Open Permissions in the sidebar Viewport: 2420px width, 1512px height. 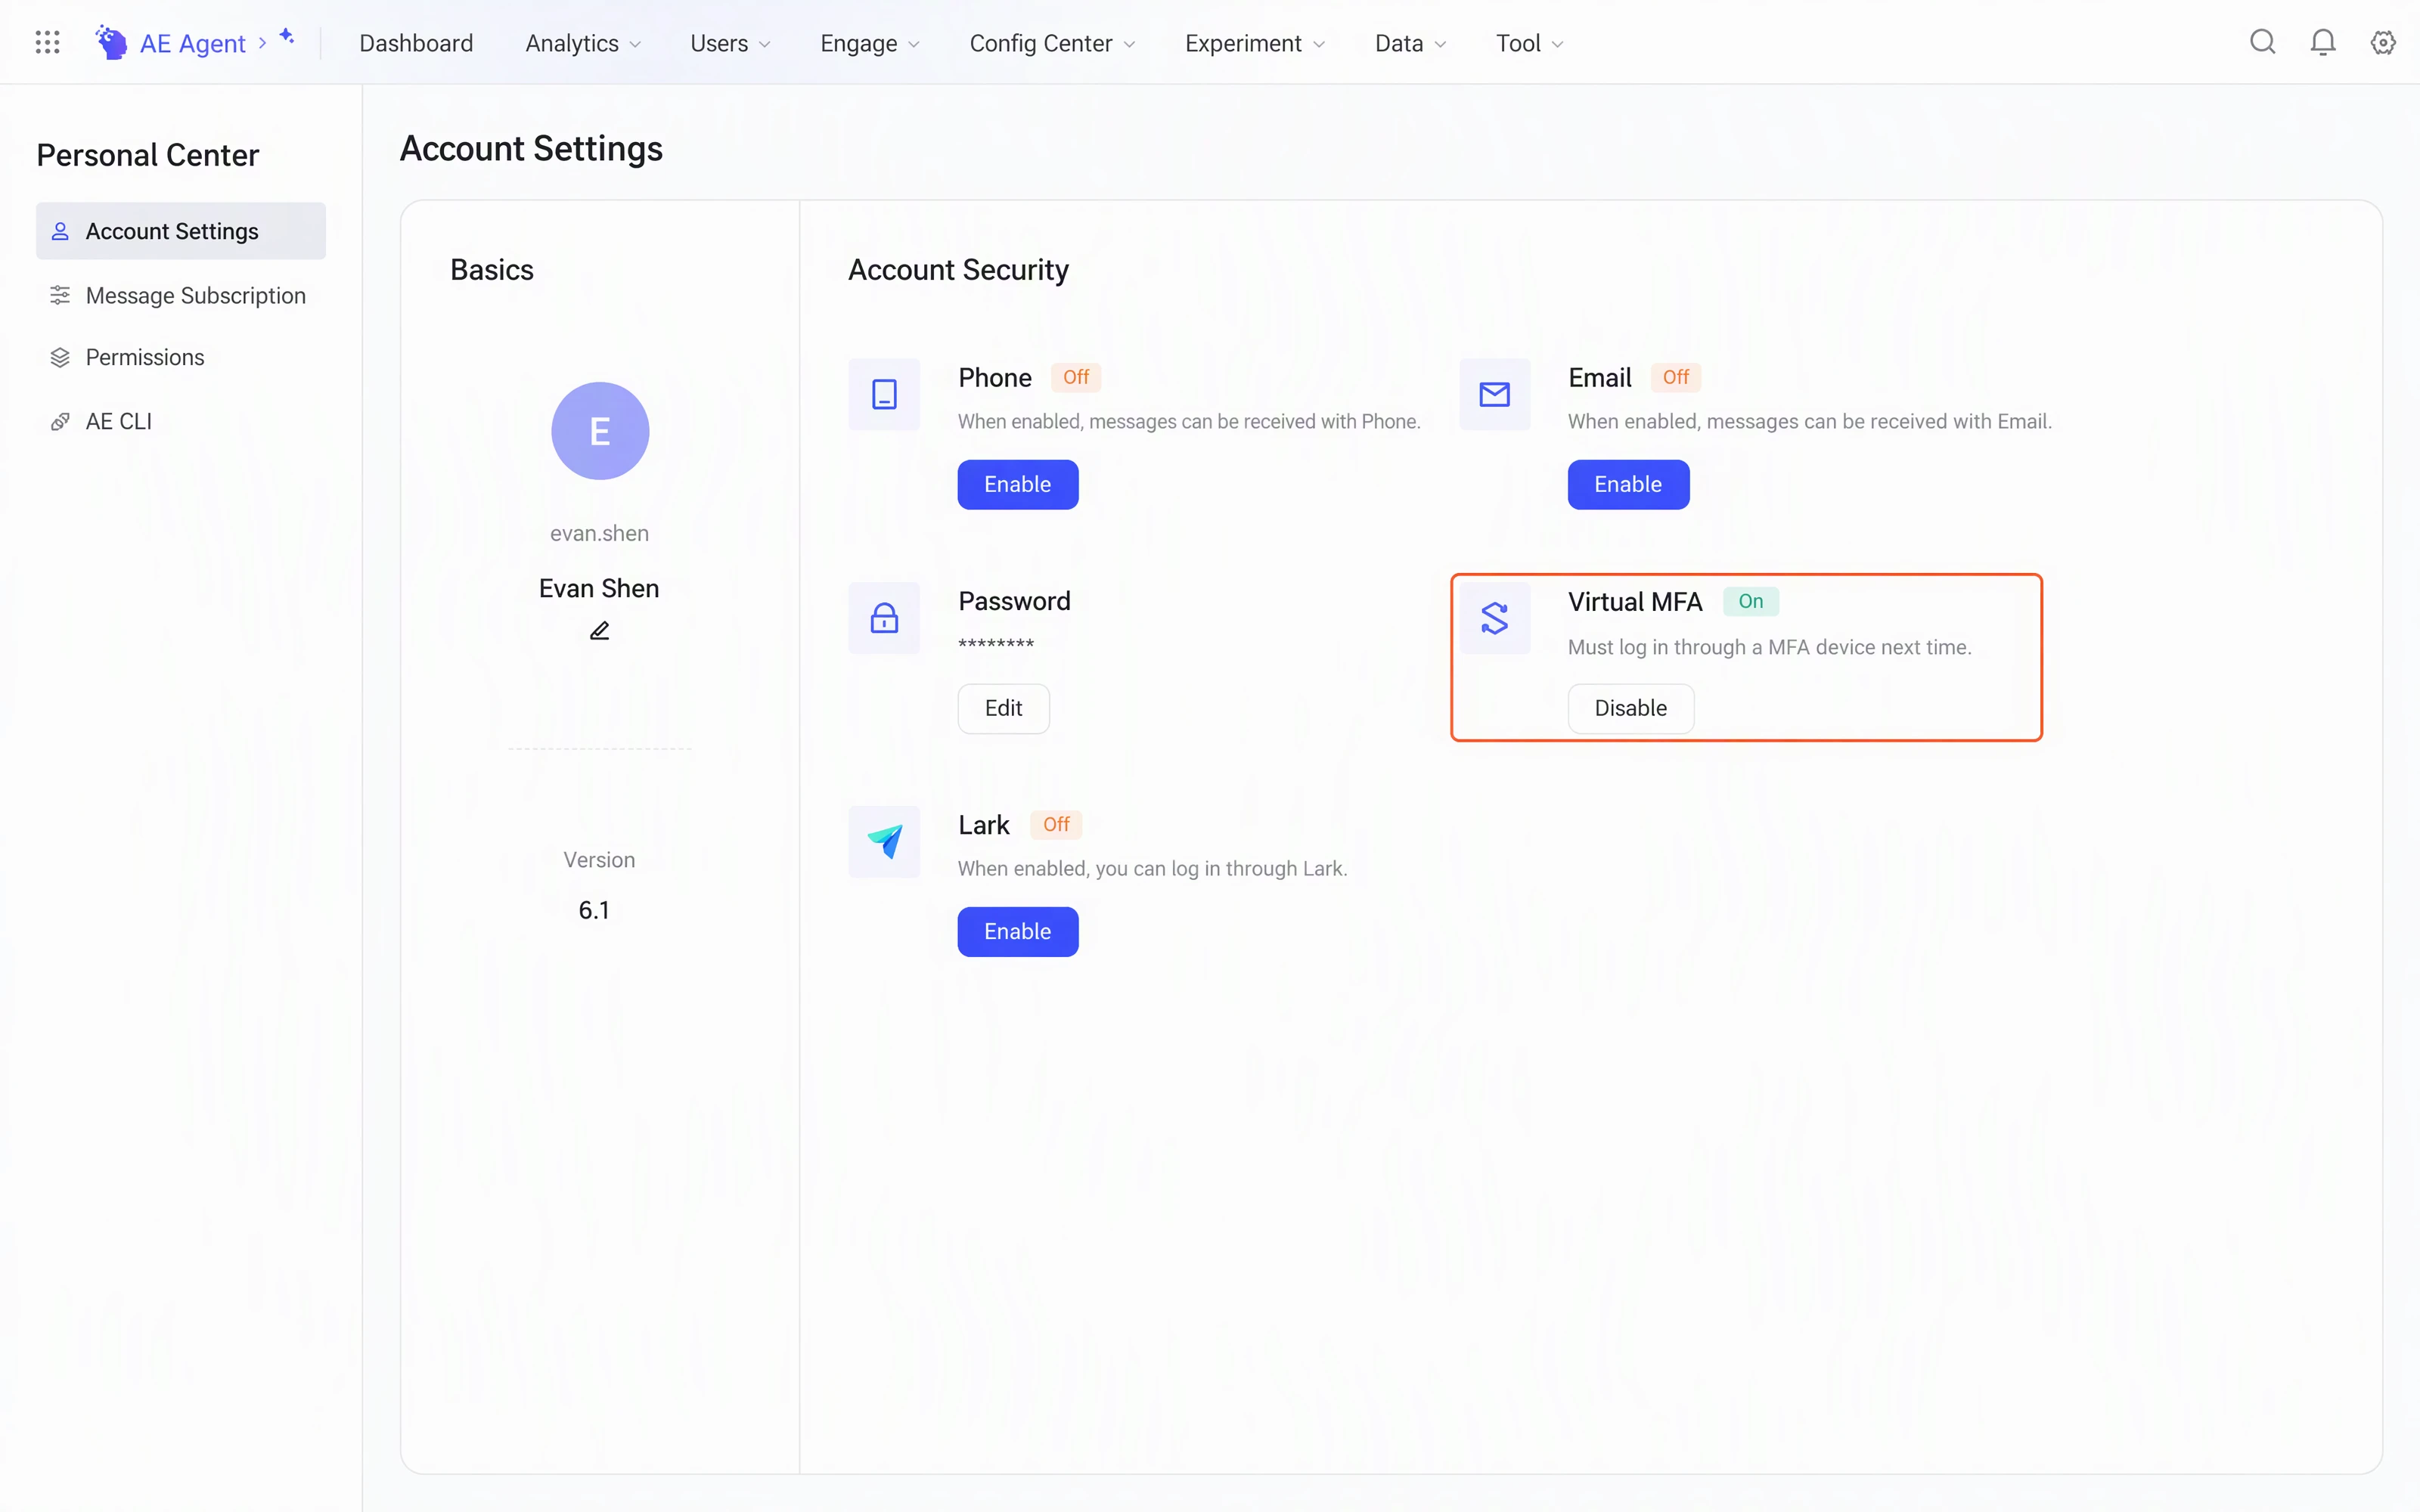pyautogui.click(x=181, y=357)
